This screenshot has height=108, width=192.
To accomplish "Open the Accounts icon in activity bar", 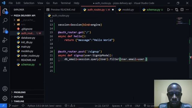I will point(5,89).
